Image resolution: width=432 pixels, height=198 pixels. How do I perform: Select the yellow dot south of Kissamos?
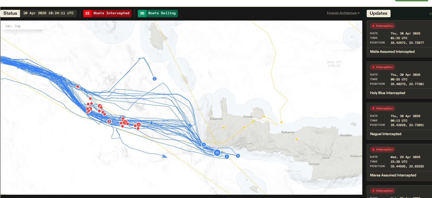[x=224, y=128]
